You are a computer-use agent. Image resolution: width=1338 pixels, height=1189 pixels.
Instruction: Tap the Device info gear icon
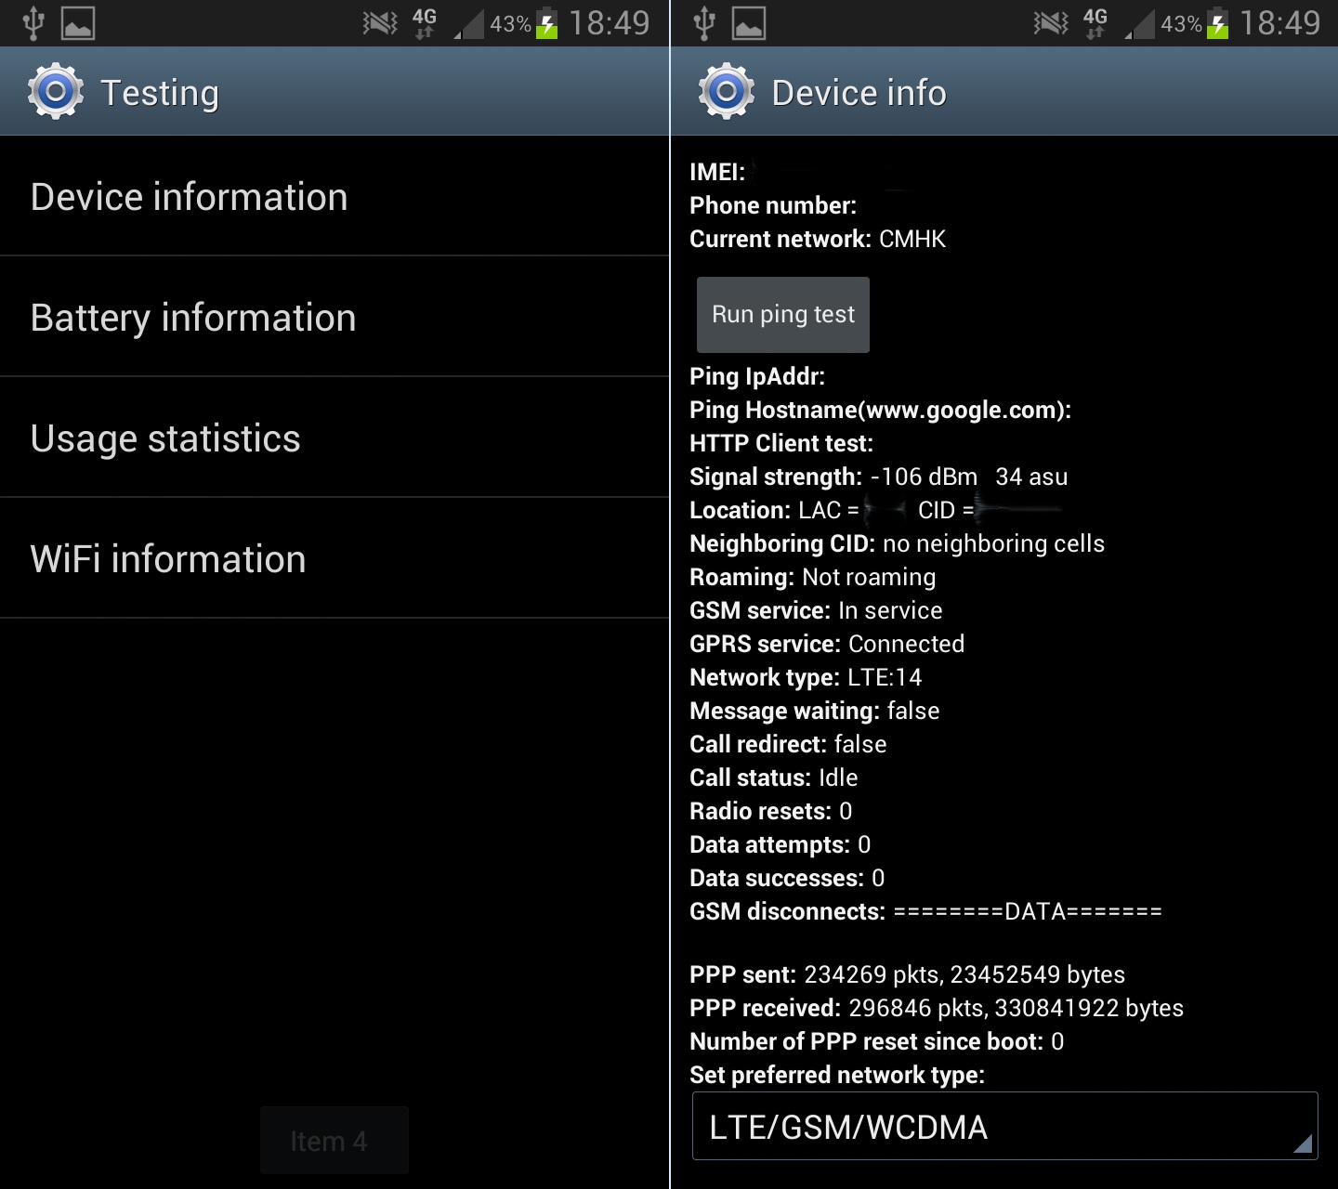click(x=727, y=91)
